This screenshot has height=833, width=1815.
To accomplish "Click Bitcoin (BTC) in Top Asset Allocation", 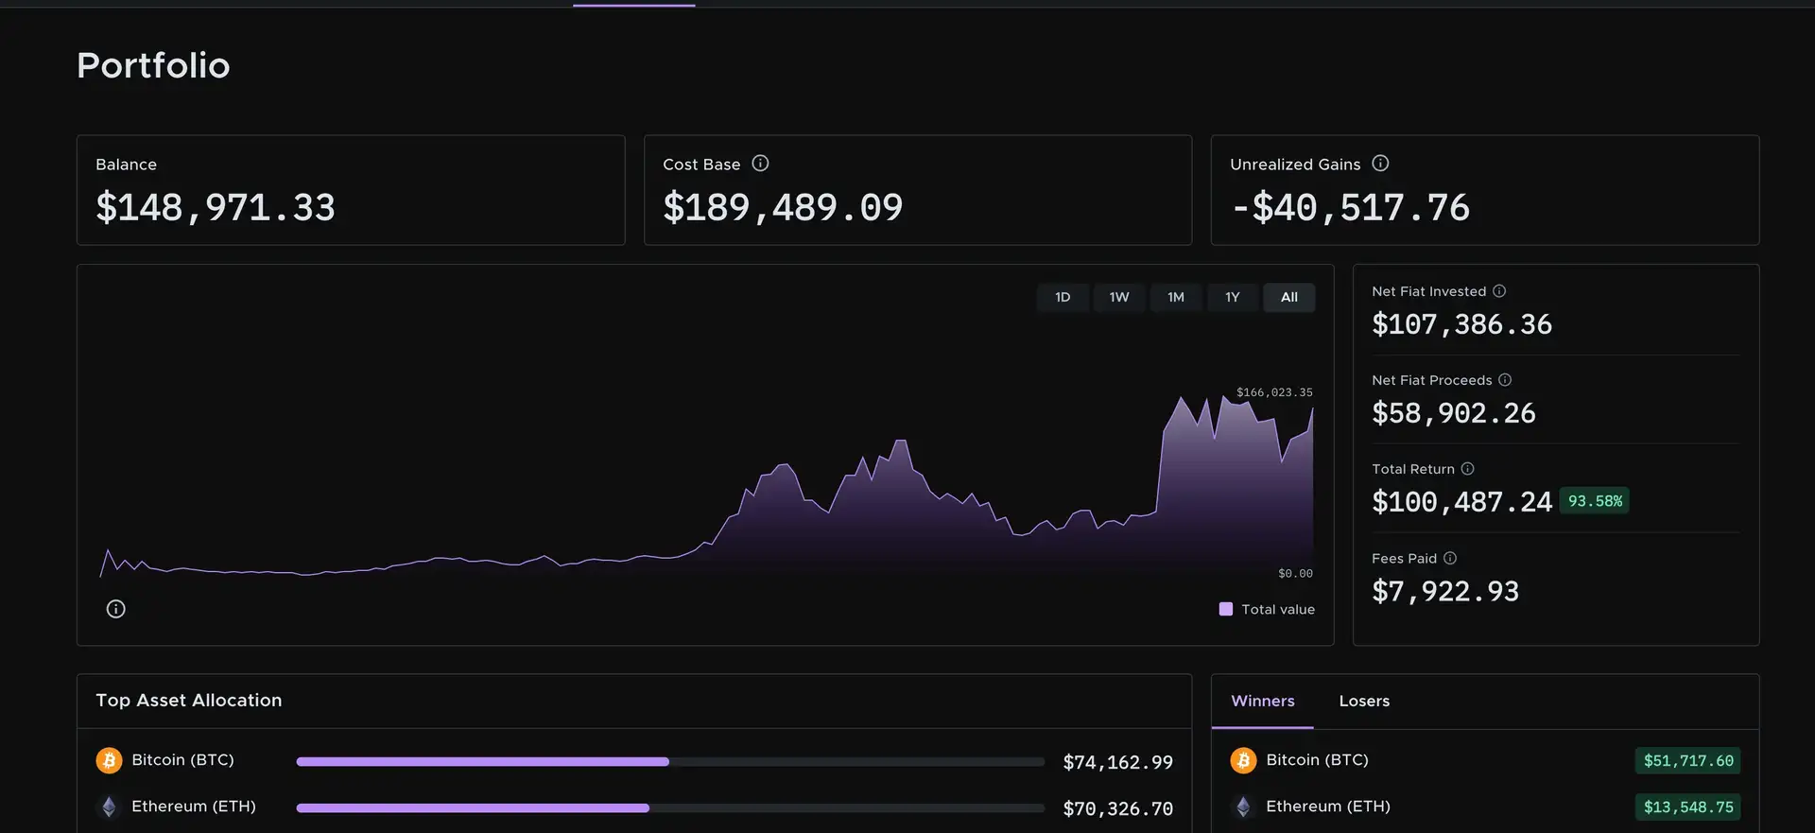I will coord(182,760).
